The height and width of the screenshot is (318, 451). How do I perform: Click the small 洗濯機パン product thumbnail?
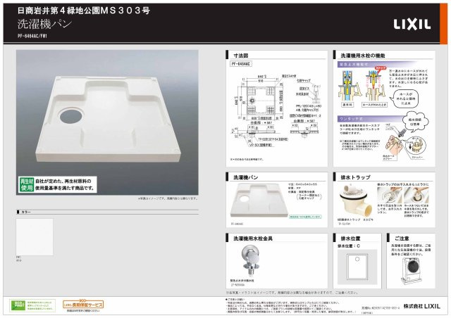click(259, 201)
